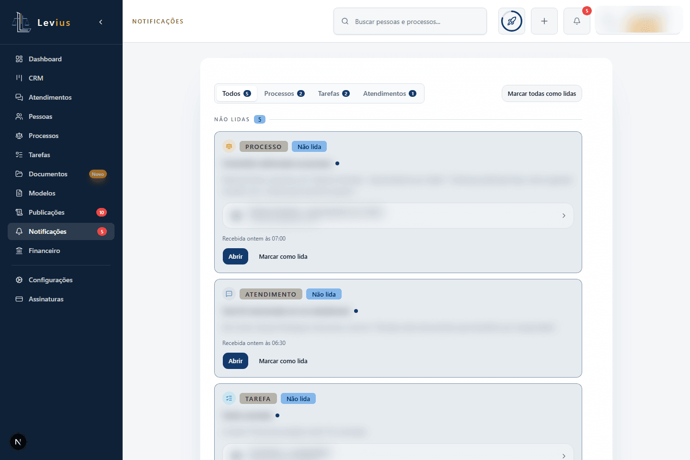Screen dimensions: 690x460
Task: Click the CRM kanban icon
Action: click(x=19, y=78)
